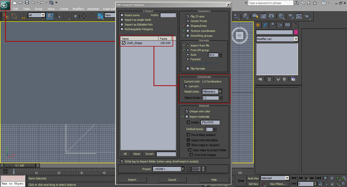Screen dimensions: 347x187
Task: Click the Select and Link tool
Action: (6, 16)
